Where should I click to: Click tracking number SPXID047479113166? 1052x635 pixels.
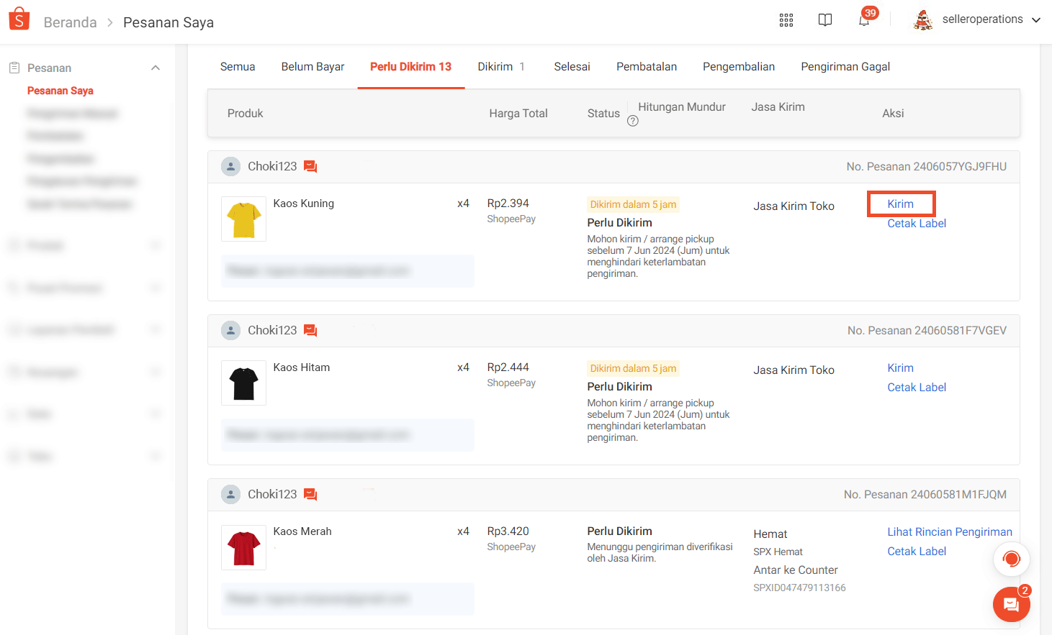pos(799,588)
